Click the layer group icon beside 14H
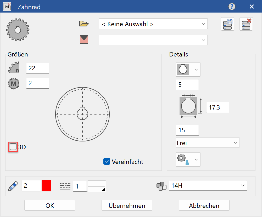The image size is (262, 217). (x=161, y=186)
